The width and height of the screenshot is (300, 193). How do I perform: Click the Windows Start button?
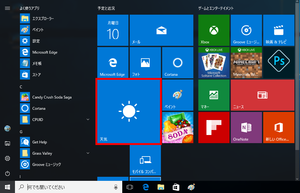pos(7,187)
